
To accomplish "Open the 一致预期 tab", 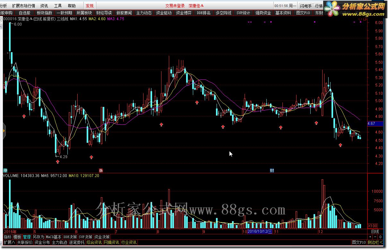I will click(x=64, y=13).
